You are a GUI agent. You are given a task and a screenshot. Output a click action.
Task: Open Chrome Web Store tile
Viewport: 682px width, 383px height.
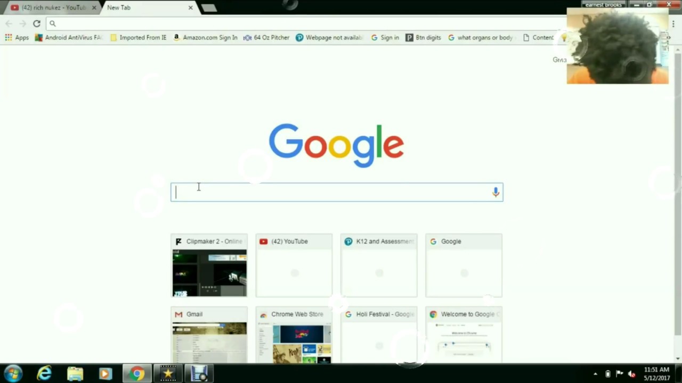tap(294, 335)
